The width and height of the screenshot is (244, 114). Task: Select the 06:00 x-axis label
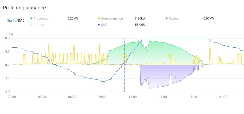click(72, 97)
